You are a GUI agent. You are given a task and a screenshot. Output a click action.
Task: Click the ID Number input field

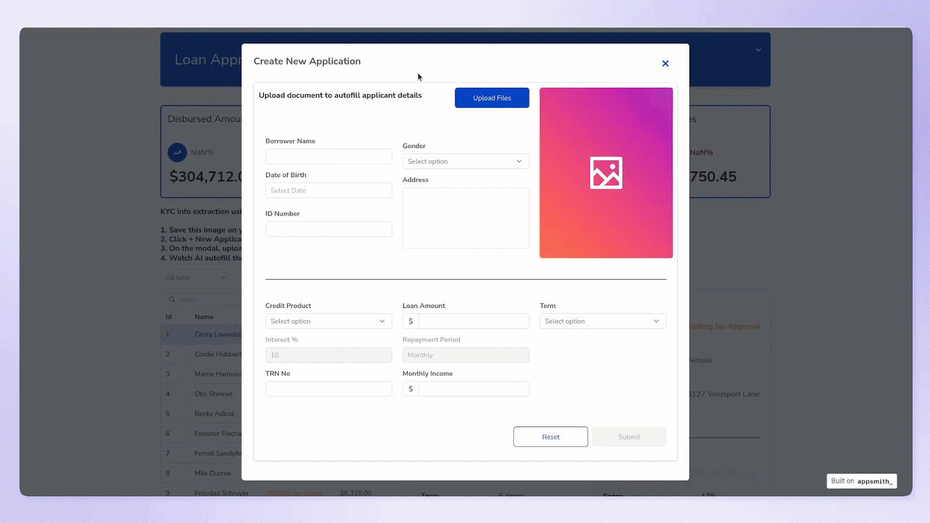click(x=328, y=229)
